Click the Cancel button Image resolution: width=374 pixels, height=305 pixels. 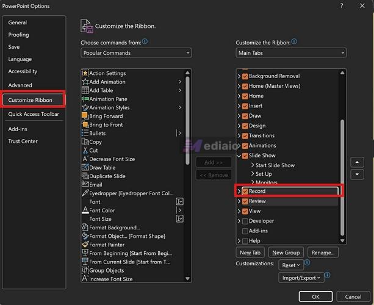click(x=353, y=296)
